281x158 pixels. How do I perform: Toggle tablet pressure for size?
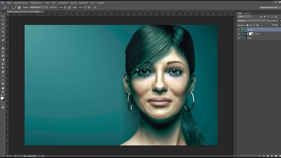95,7
